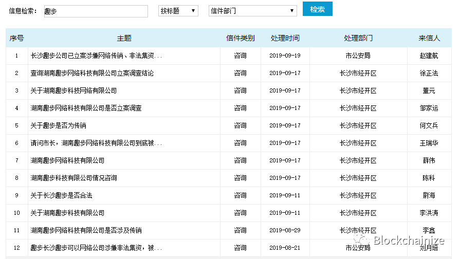Open letter 关于长沙趣步是否合法

tap(61, 195)
